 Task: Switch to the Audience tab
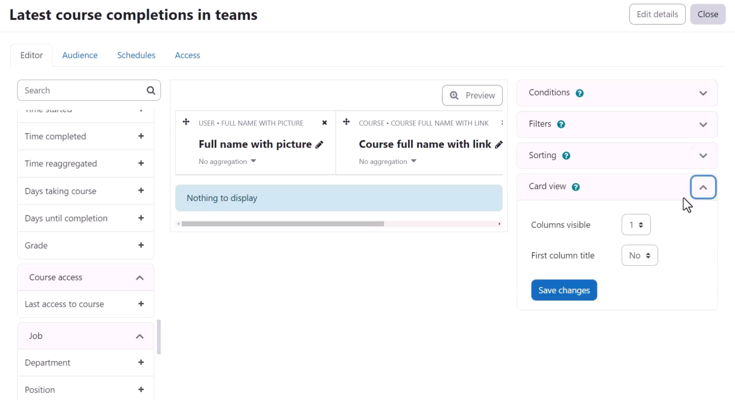(x=80, y=55)
